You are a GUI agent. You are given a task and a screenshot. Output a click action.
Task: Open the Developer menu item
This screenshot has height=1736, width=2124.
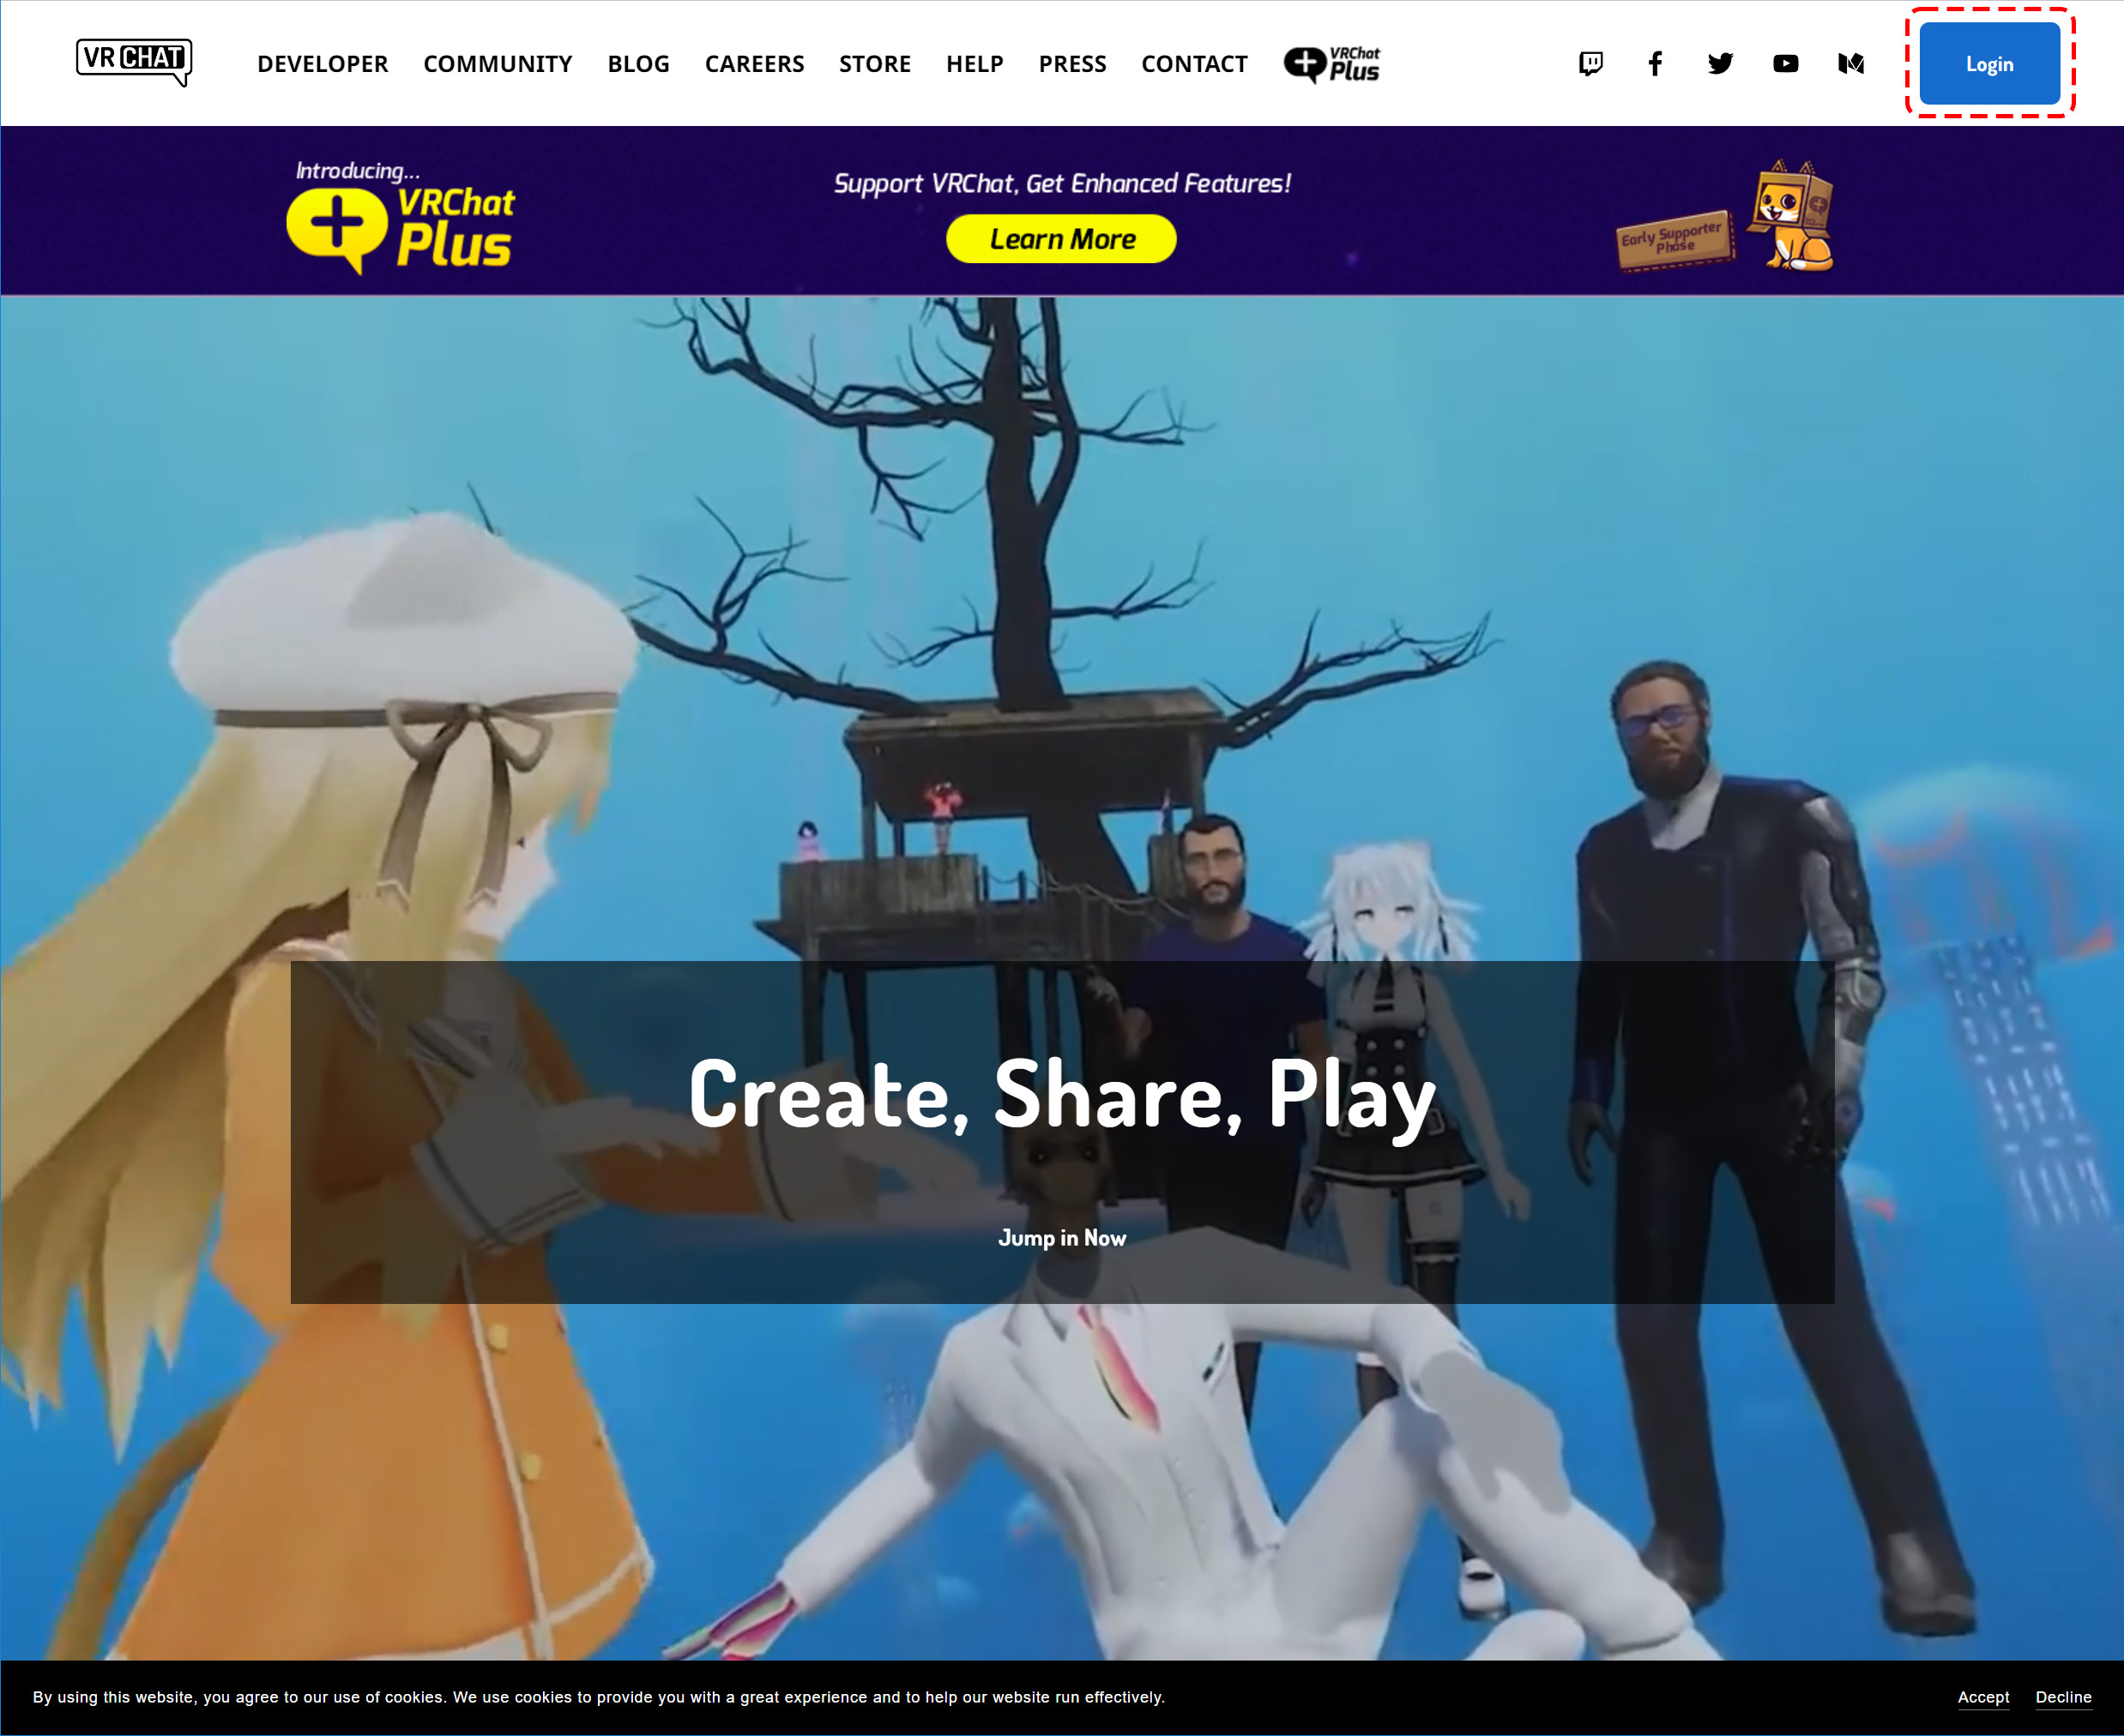pyautogui.click(x=323, y=64)
